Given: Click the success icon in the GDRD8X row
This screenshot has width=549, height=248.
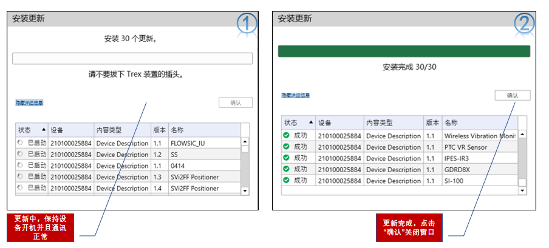Looking at the screenshot, I should click(x=287, y=169).
